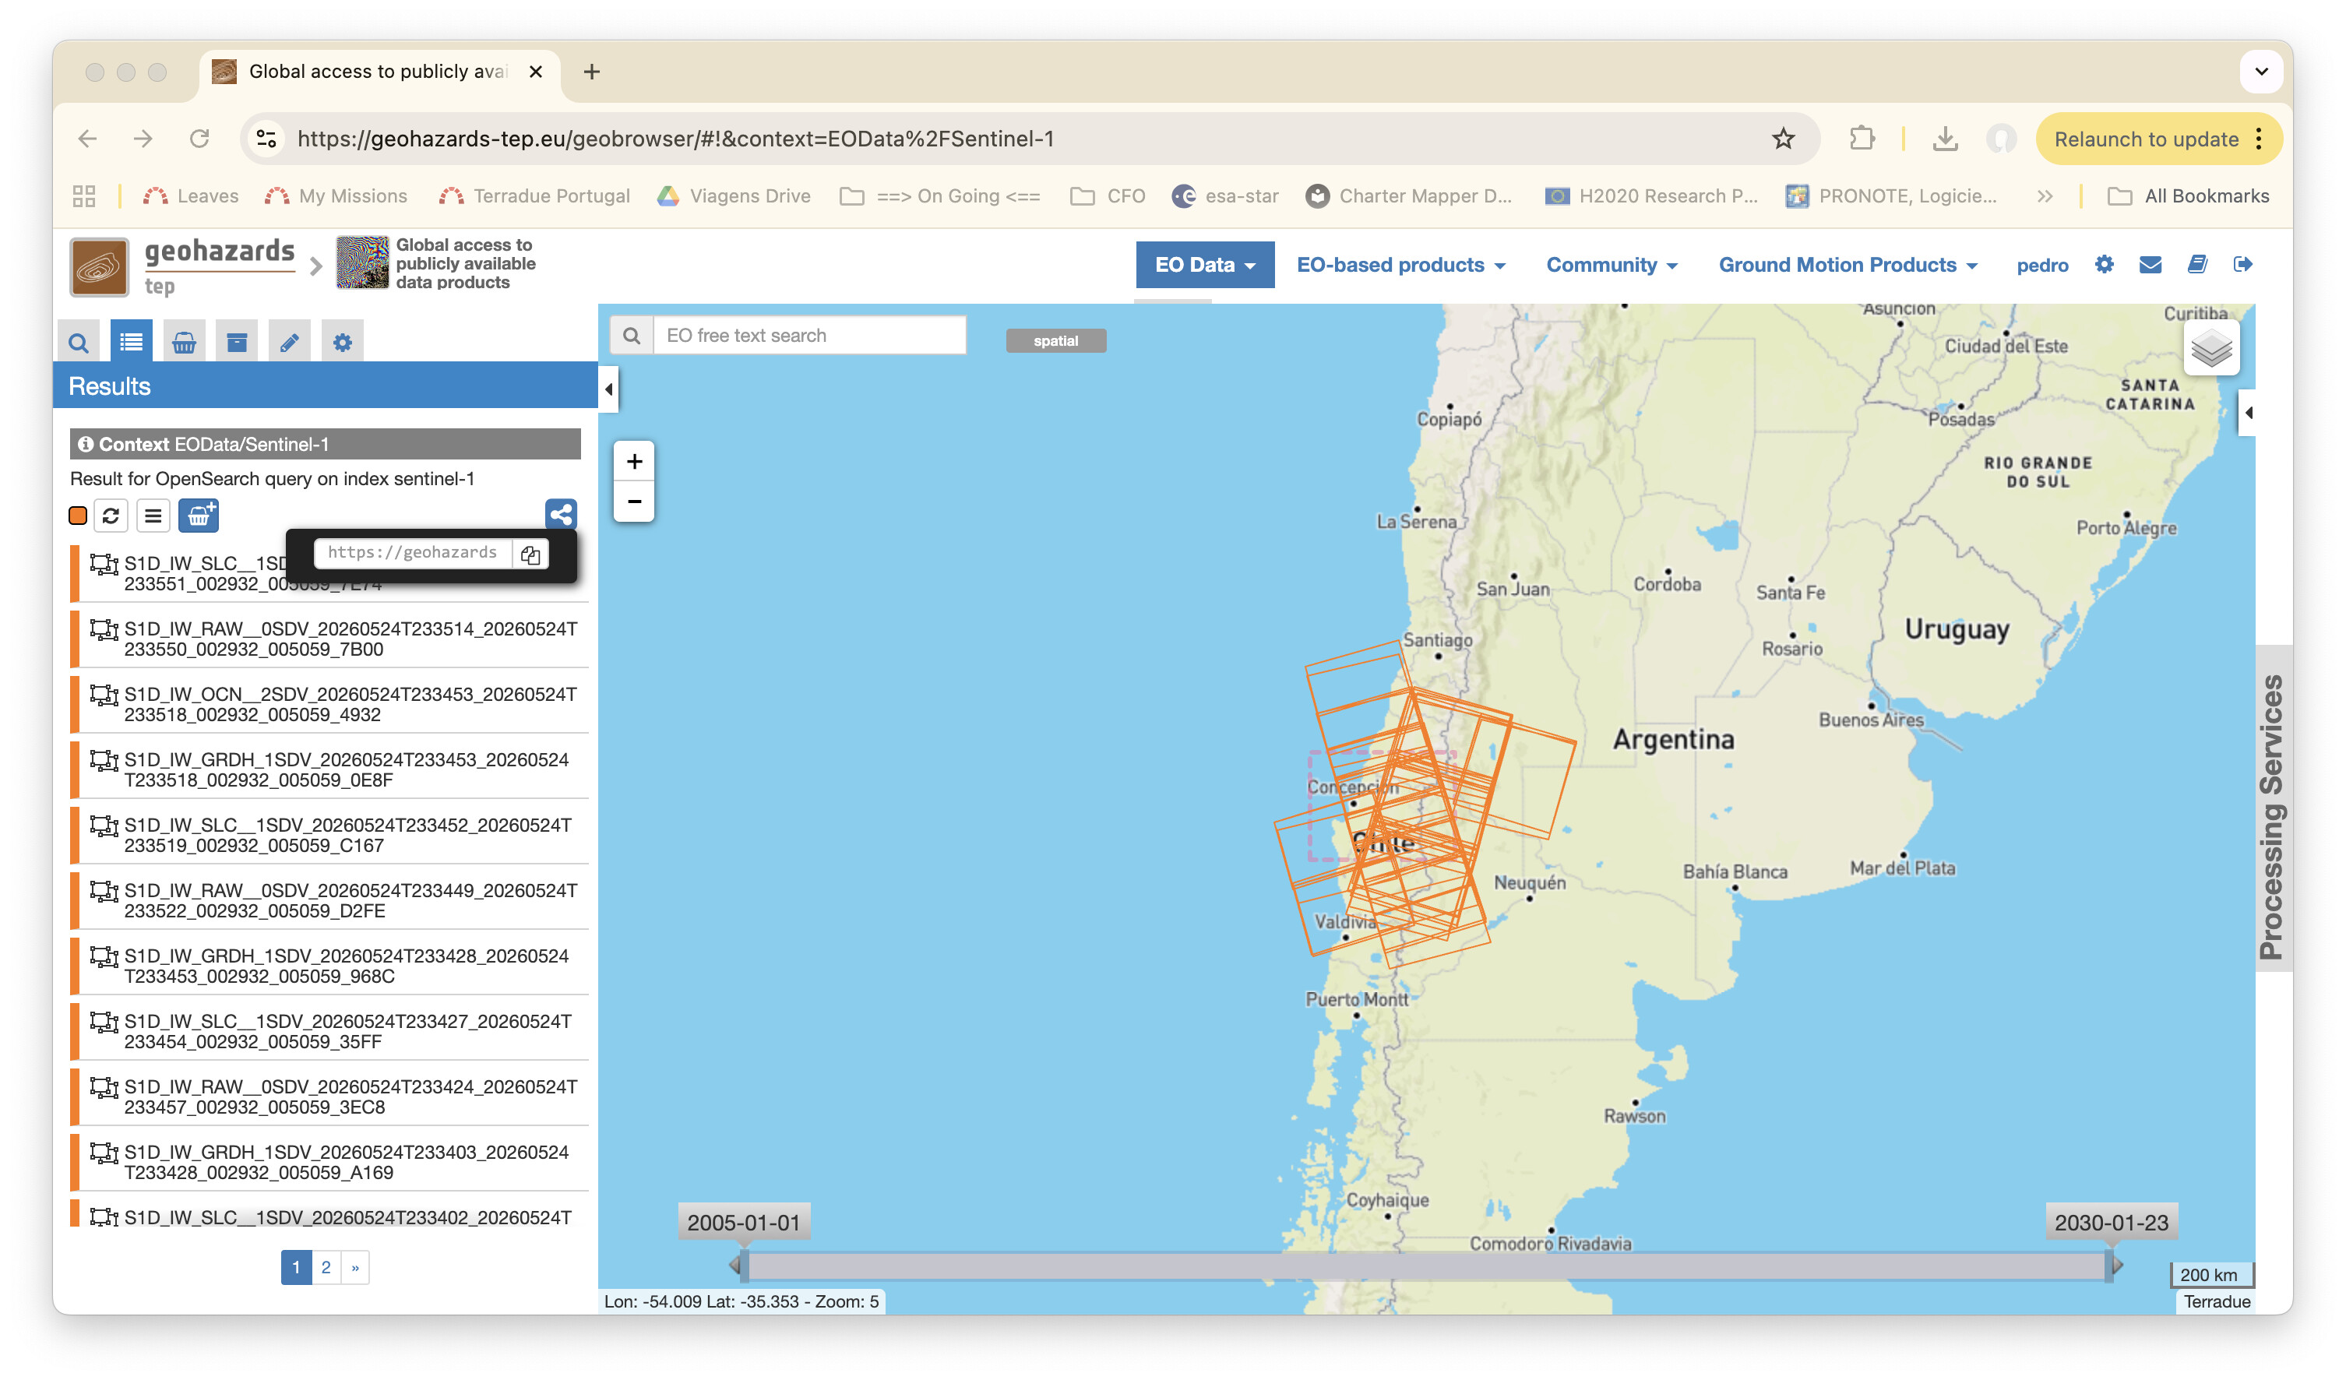Open the map layers switcher

[2211, 350]
